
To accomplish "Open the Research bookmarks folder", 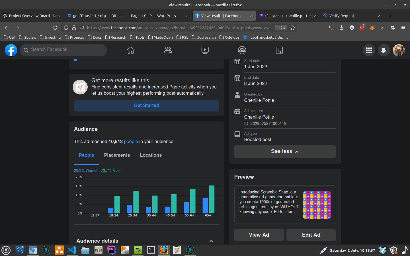I will [x=116, y=37].
